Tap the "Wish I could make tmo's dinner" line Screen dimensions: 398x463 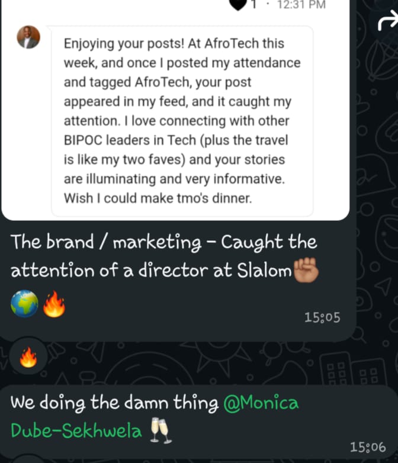coord(158,199)
